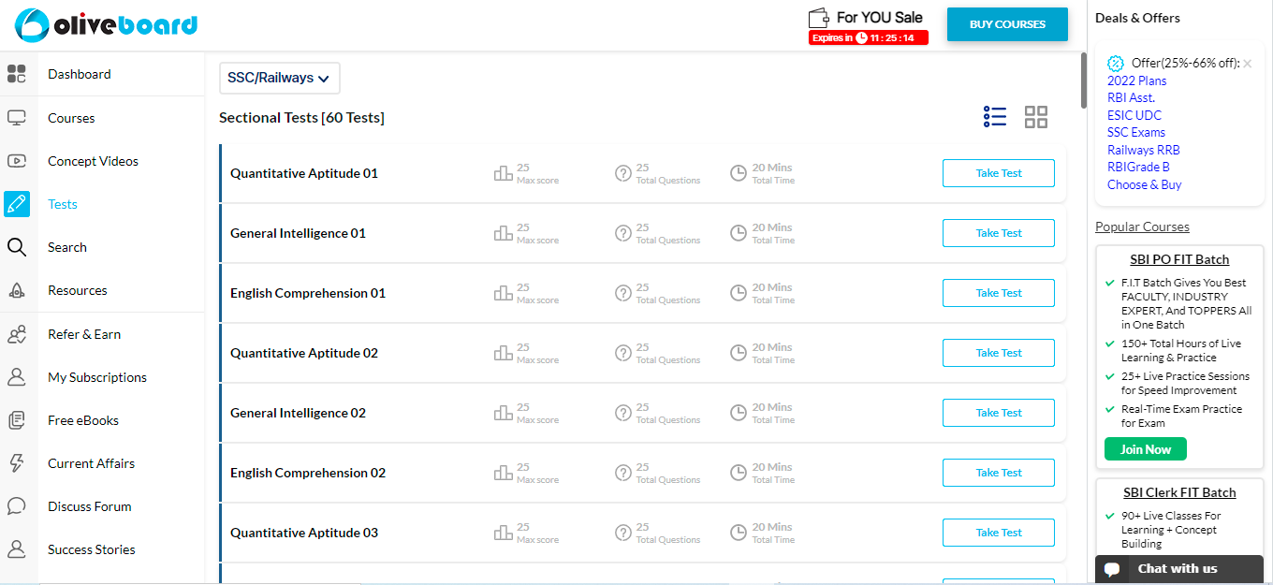Take the English Comprehension 01 test
The width and height of the screenshot is (1273, 585).
pos(999,293)
